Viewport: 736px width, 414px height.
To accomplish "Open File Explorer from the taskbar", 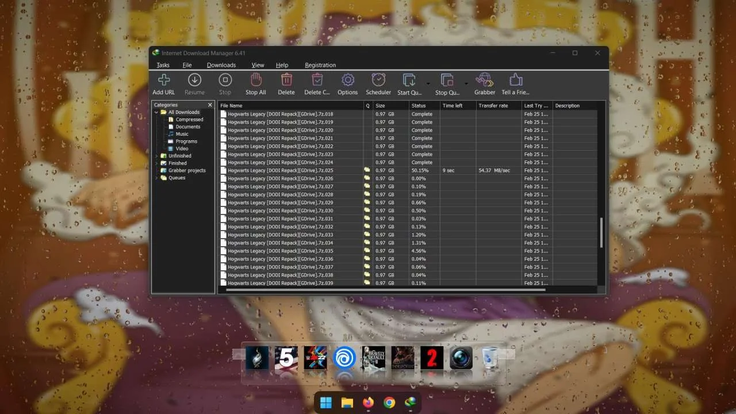I will (x=347, y=402).
